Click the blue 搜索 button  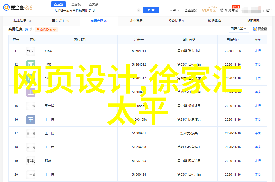(151, 10)
